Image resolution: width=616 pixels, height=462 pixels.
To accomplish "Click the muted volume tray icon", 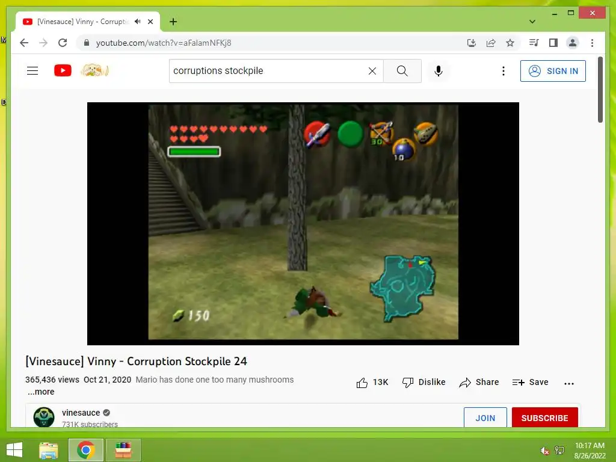I will click(x=544, y=451).
